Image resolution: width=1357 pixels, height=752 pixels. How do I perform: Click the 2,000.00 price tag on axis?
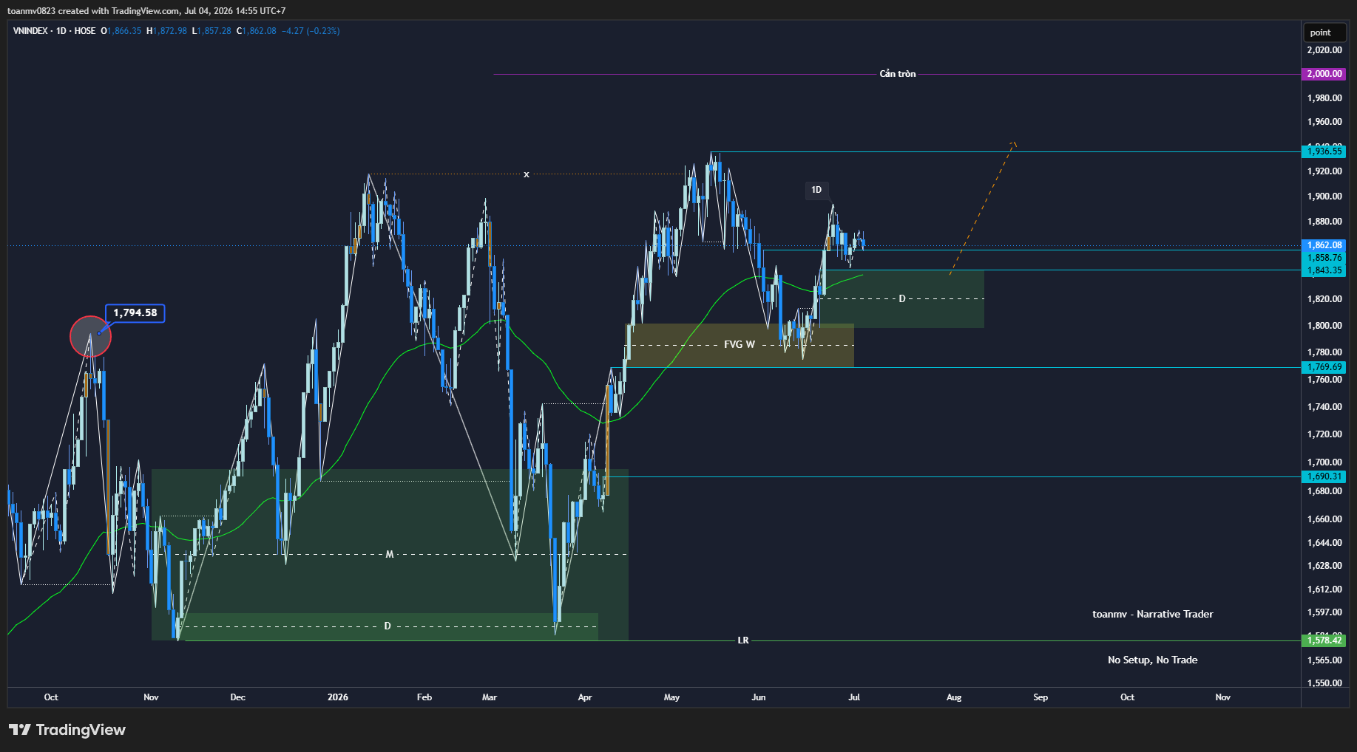click(1324, 74)
